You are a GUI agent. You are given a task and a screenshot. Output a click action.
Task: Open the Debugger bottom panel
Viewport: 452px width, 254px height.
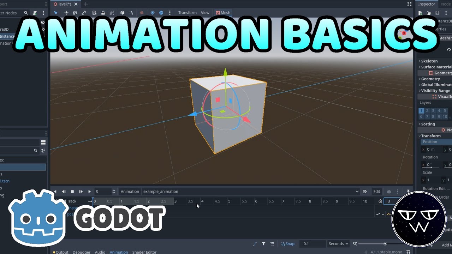pos(81,252)
